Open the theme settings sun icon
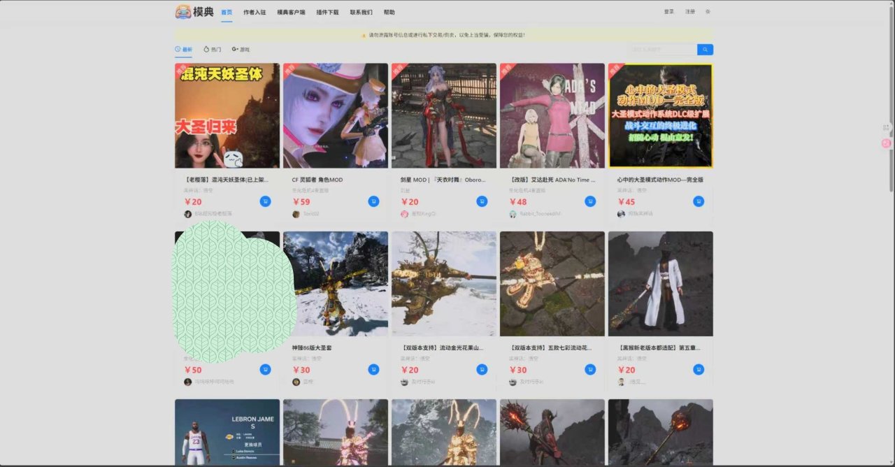Image resolution: width=895 pixels, height=467 pixels. tap(708, 12)
